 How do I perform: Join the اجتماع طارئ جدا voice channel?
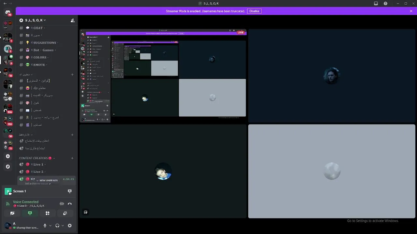tap(47, 148)
